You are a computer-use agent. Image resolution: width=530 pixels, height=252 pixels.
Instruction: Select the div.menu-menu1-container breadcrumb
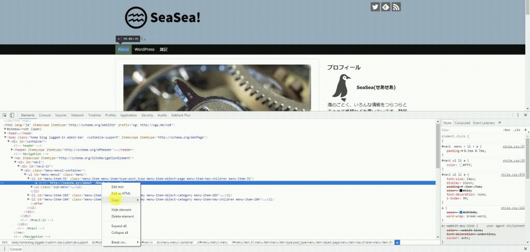(x=174, y=242)
